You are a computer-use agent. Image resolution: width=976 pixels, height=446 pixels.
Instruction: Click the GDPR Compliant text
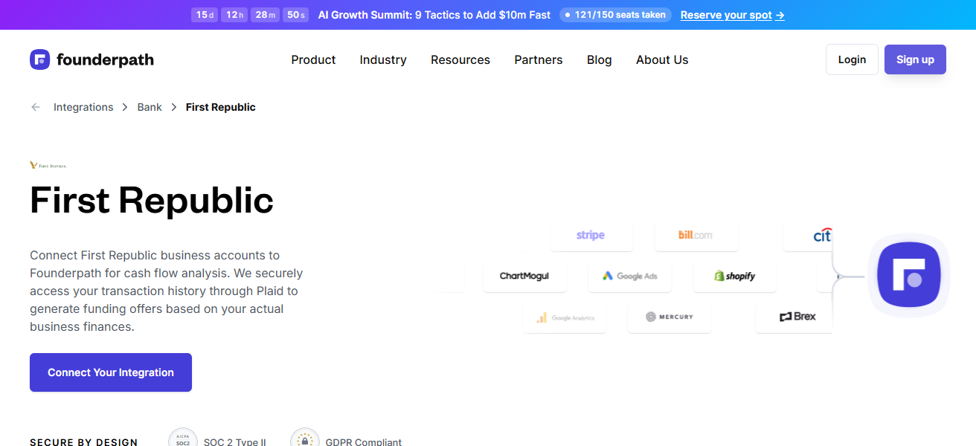[364, 442]
